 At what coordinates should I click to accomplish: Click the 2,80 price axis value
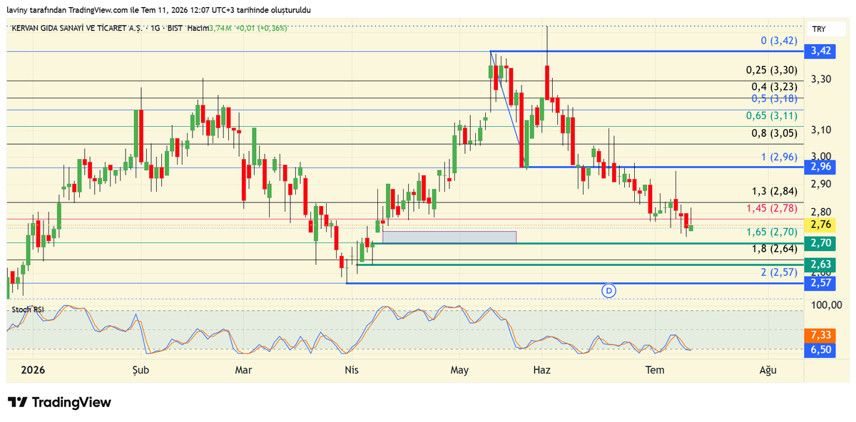(x=822, y=212)
